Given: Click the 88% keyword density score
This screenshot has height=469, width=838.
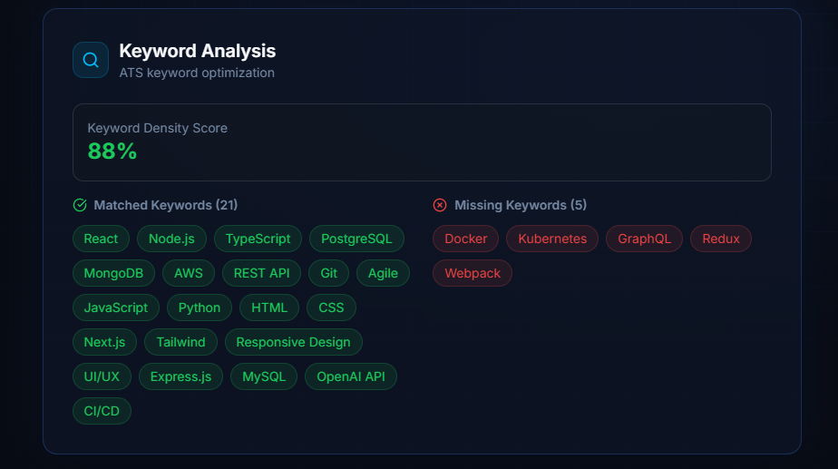Looking at the screenshot, I should pos(112,151).
